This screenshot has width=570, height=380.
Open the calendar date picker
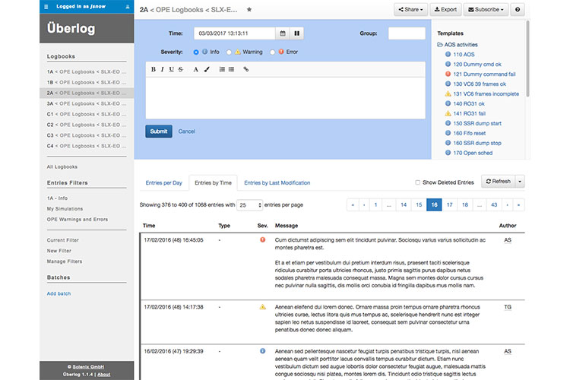tap(283, 33)
